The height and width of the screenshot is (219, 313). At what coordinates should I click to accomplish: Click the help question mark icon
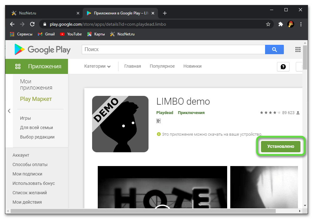pyautogui.click(x=283, y=66)
